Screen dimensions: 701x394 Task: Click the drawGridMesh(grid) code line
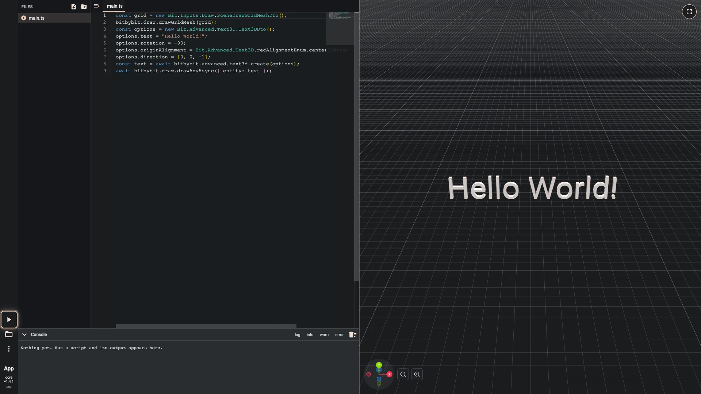[x=166, y=22]
